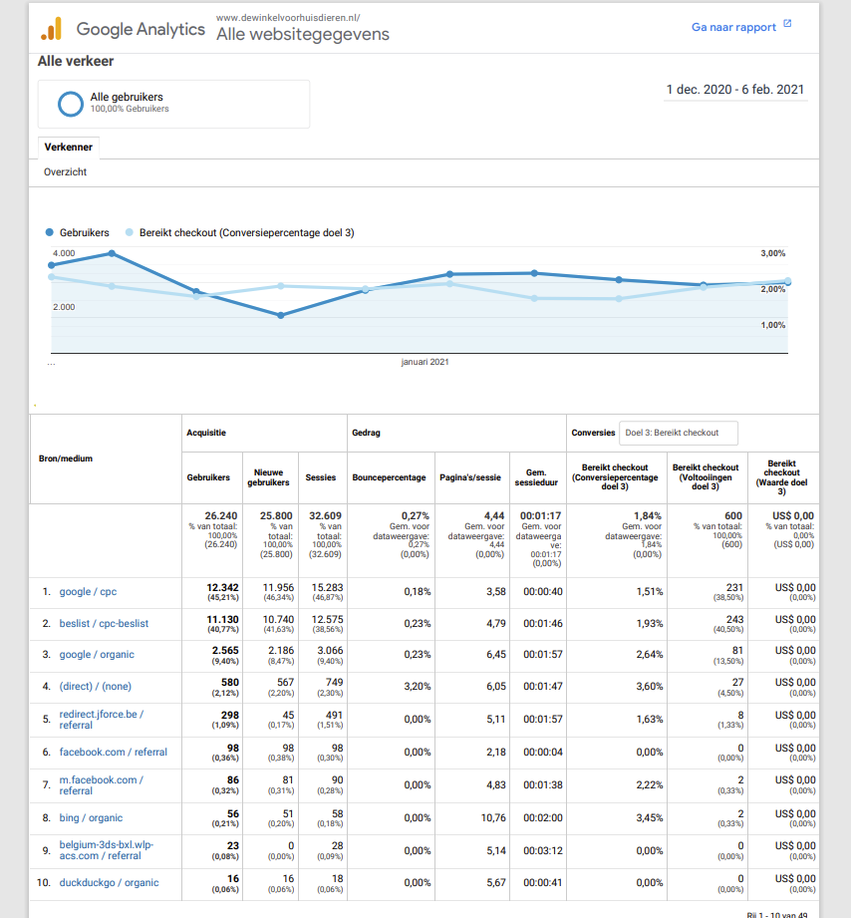Image resolution: width=851 pixels, height=918 pixels.
Task: Open the redirect.jforce.be / referral link
Action: [x=102, y=720]
